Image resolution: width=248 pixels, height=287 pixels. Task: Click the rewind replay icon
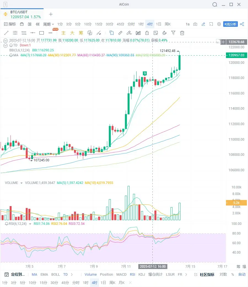click(x=38, y=24)
